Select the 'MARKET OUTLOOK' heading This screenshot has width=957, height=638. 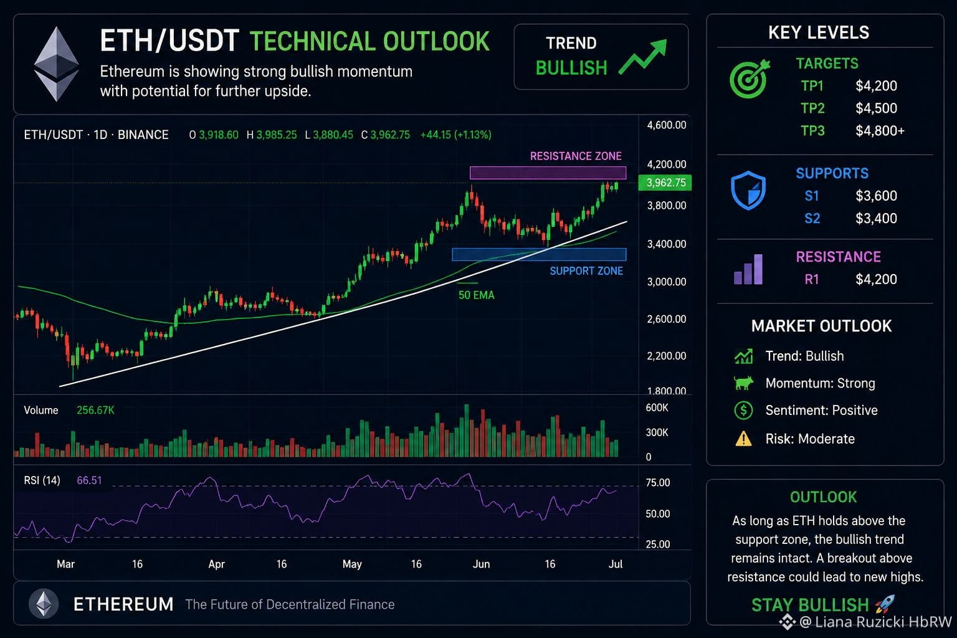pyautogui.click(x=821, y=326)
